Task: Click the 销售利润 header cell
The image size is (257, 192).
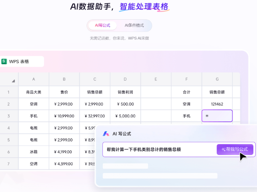Action: (125, 92)
